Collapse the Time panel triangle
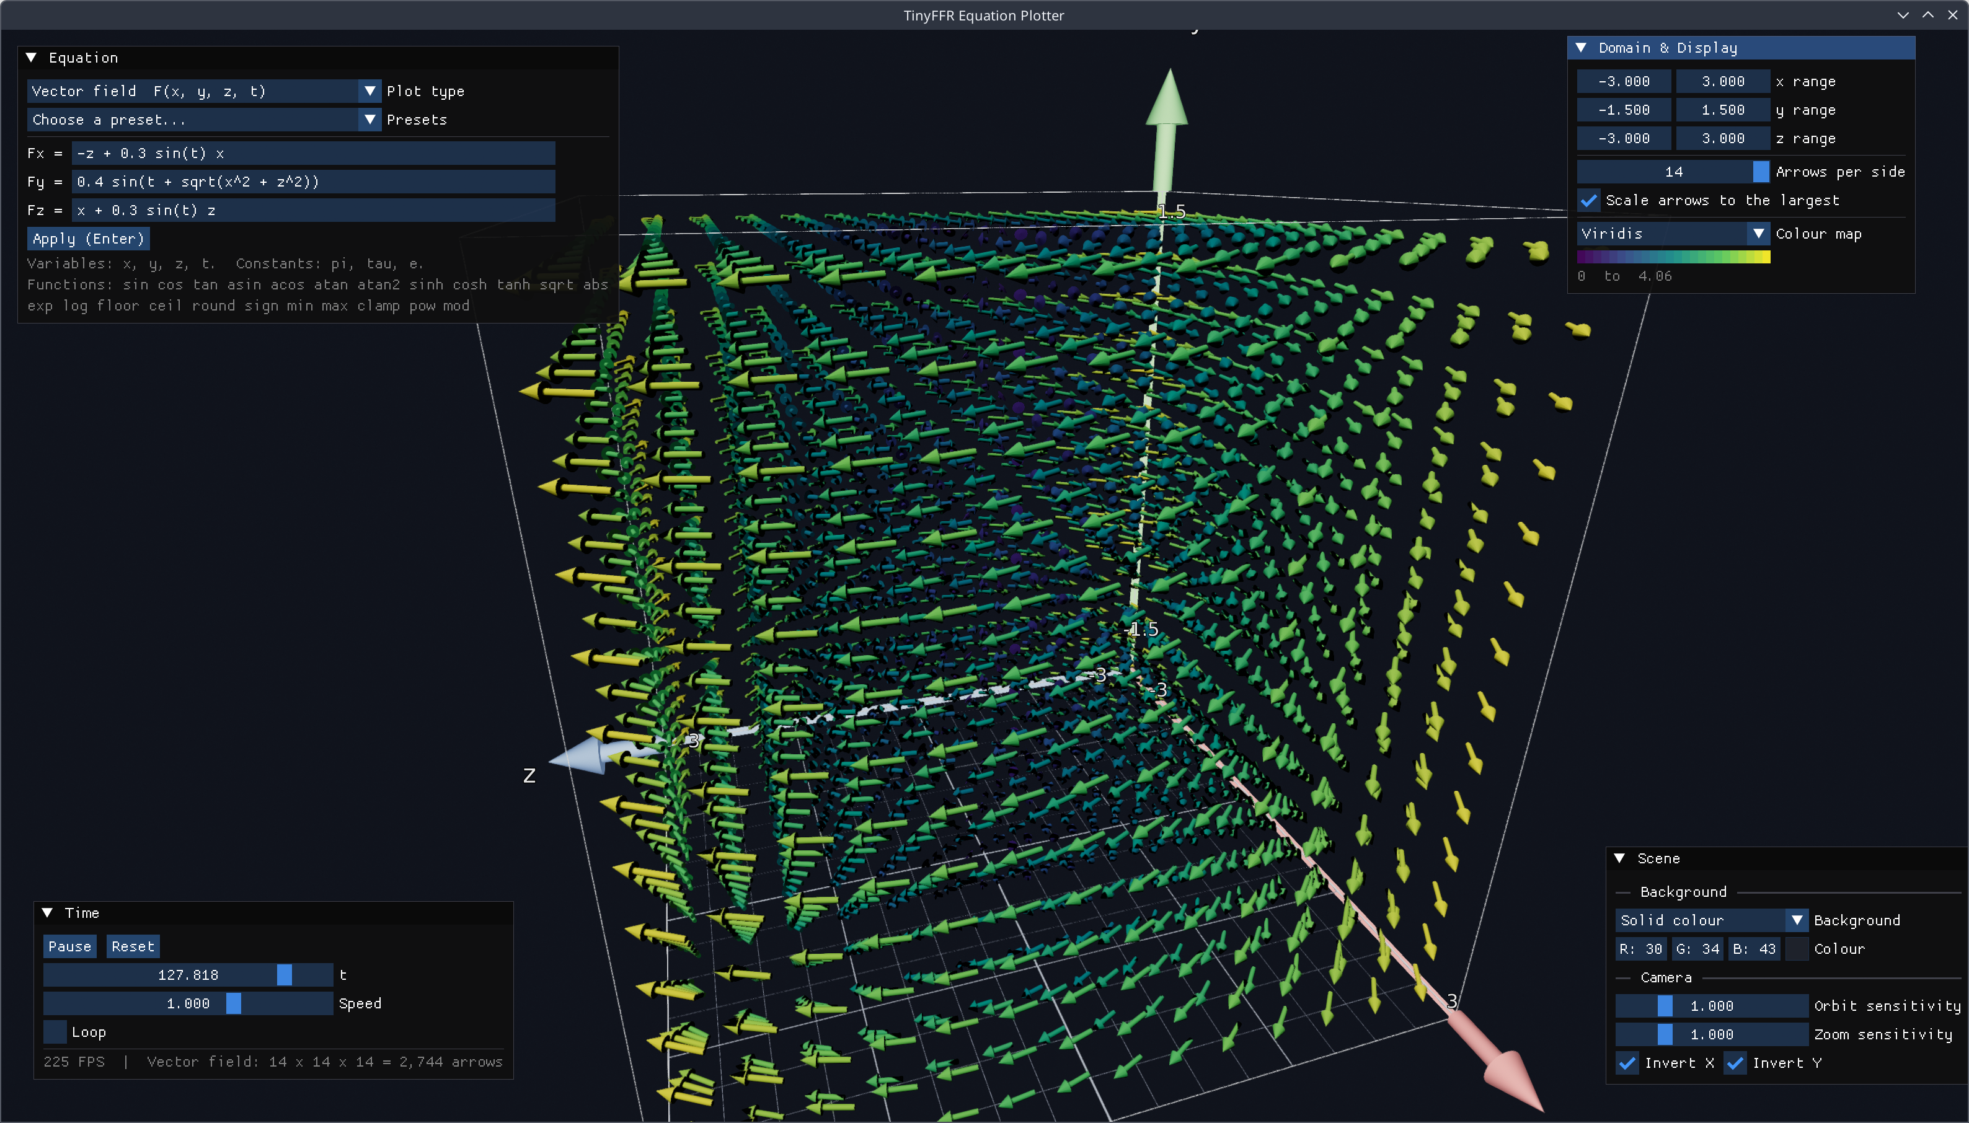This screenshot has width=1969, height=1123. pyautogui.click(x=48, y=912)
